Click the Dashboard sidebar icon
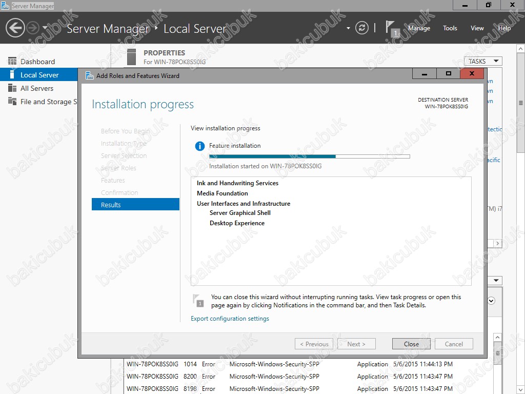The width and height of the screenshot is (525, 394). pyautogui.click(x=12, y=62)
